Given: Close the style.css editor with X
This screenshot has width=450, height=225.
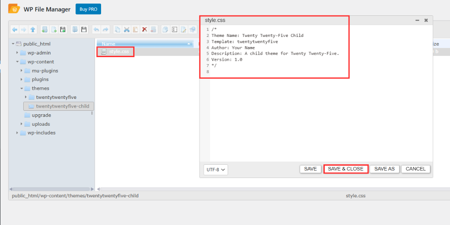Looking at the screenshot, I should click(426, 20).
